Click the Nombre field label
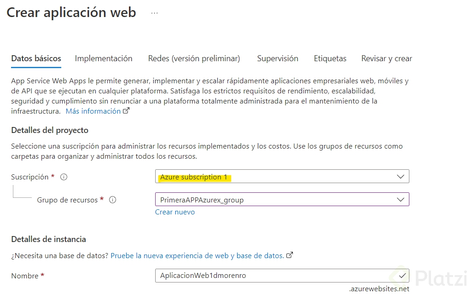 pos(25,276)
